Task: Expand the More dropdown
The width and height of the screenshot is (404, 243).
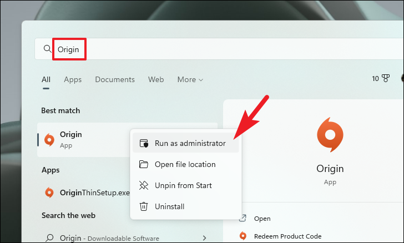Action: click(x=190, y=79)
